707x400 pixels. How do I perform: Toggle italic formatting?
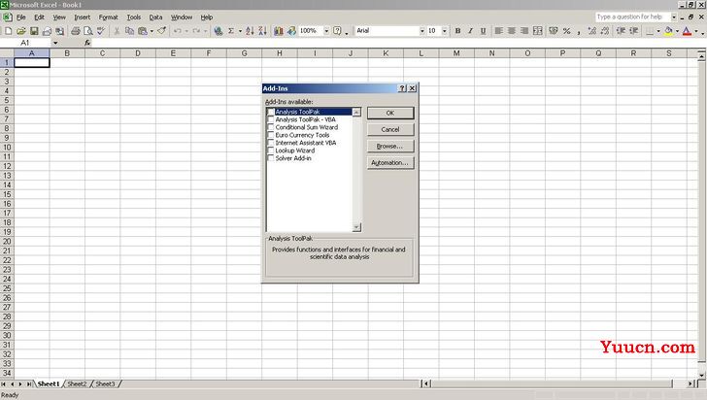[470, 31]
